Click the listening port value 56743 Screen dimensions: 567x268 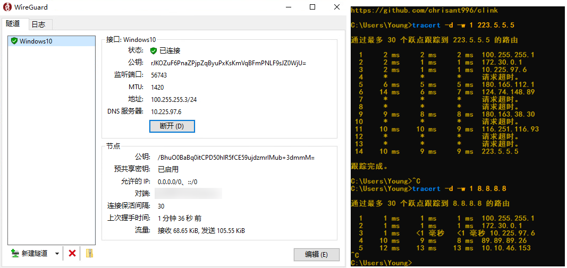click(159, 75)
